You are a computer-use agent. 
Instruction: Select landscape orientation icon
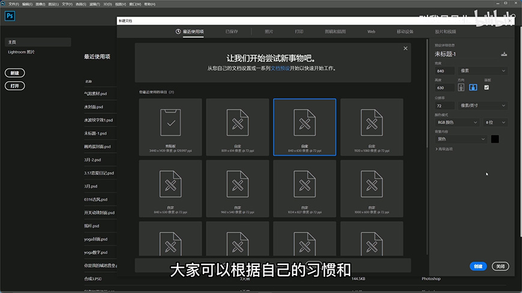tap(473, 87)
